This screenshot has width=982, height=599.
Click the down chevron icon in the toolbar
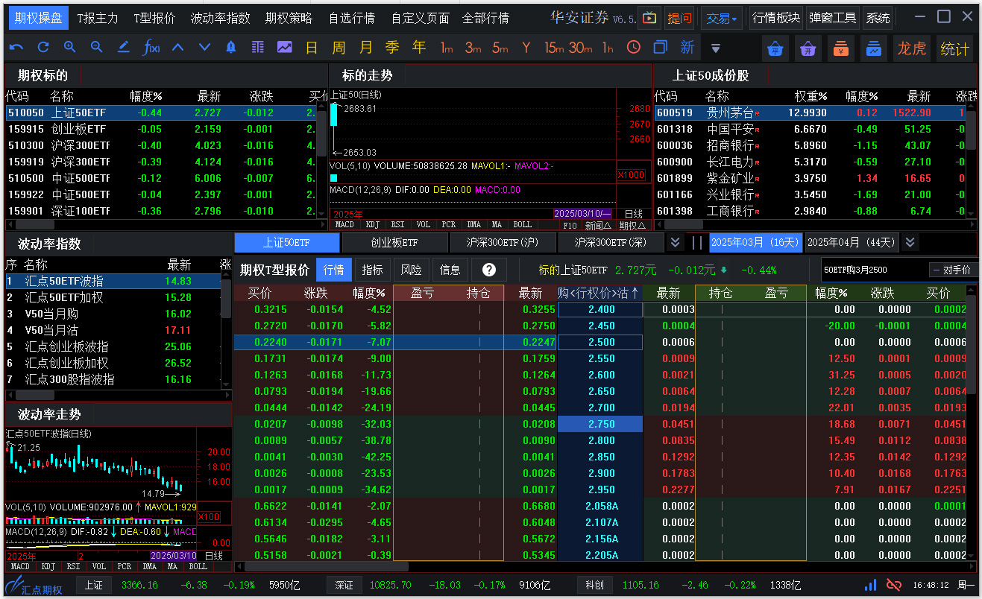204,48
